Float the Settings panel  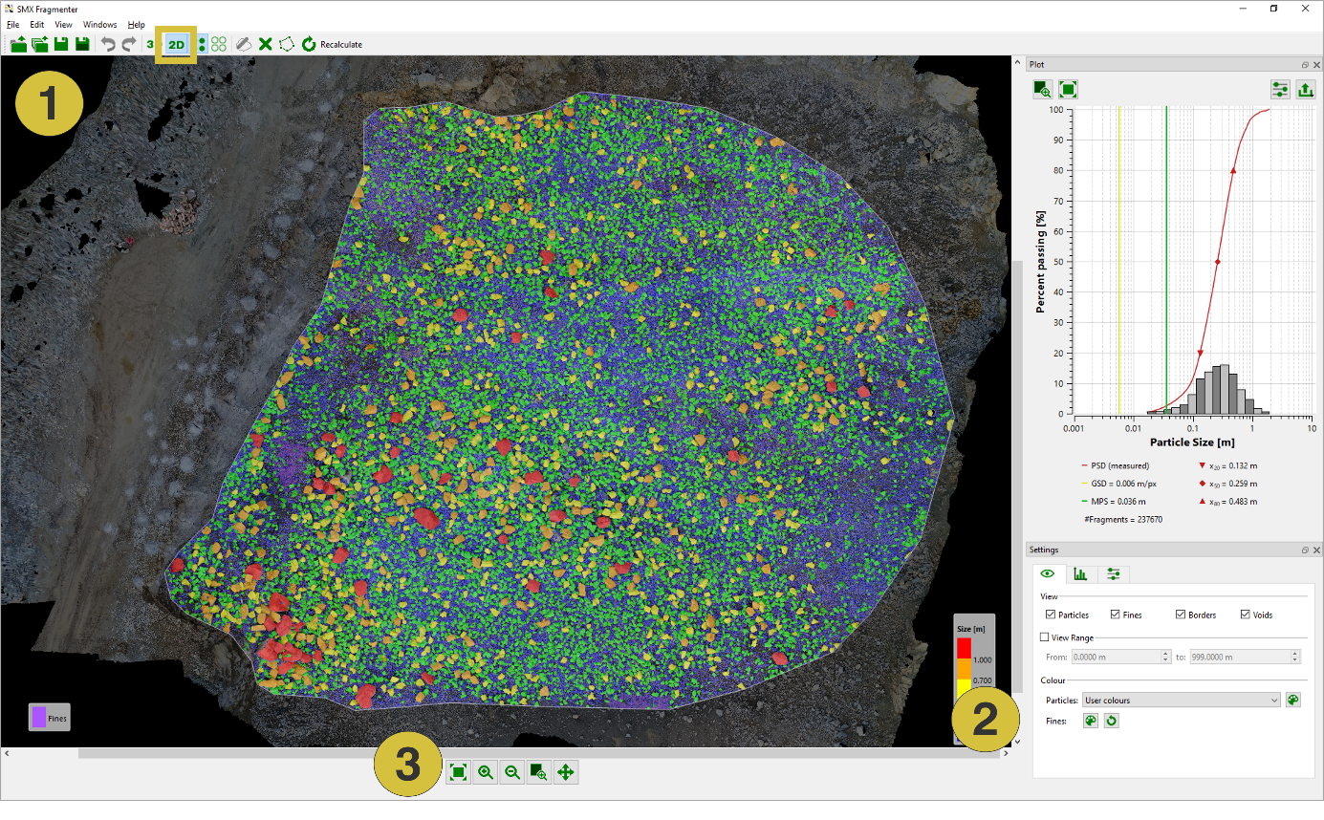pyautogui.click(x=1305, y=550)
